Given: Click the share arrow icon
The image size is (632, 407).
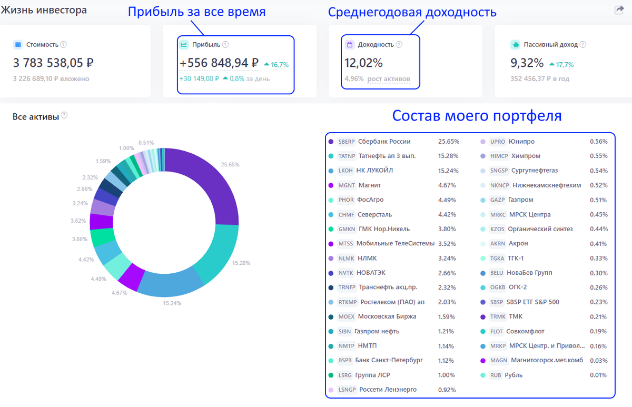Looking at the screenshot, I should pos(619,10).
